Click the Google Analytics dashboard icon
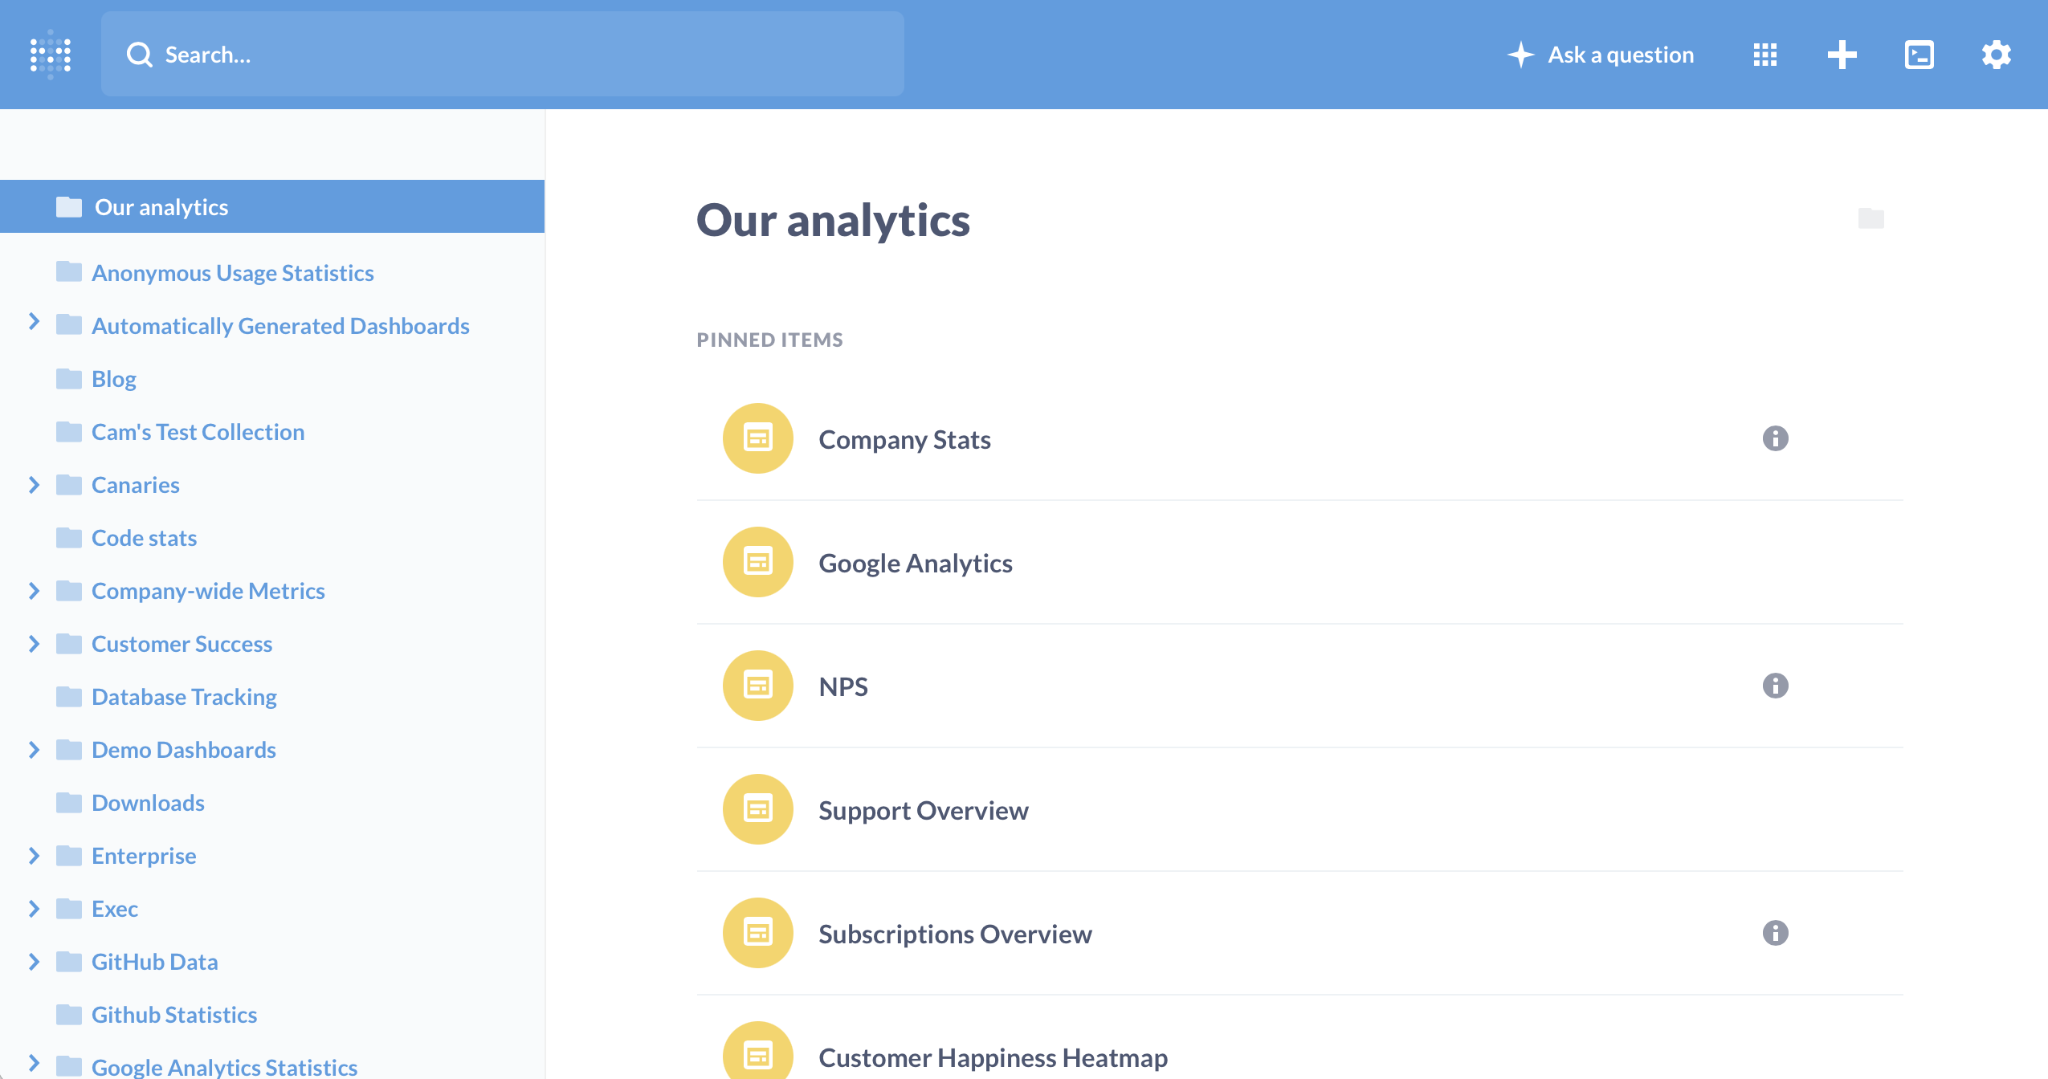2048x1079 pixels. 757,562
